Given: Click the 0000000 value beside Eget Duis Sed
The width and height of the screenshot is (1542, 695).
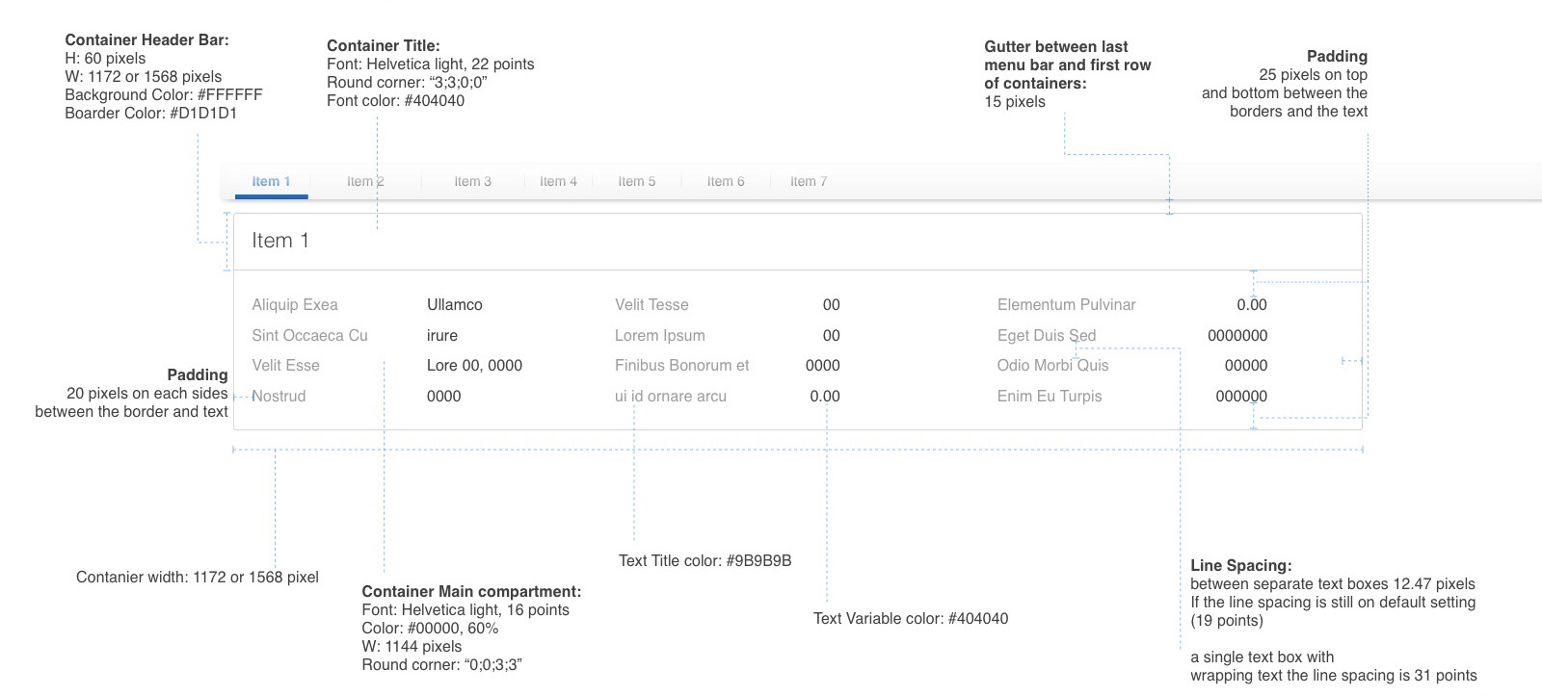Looking at the screenshot, I should (1237, 336).
